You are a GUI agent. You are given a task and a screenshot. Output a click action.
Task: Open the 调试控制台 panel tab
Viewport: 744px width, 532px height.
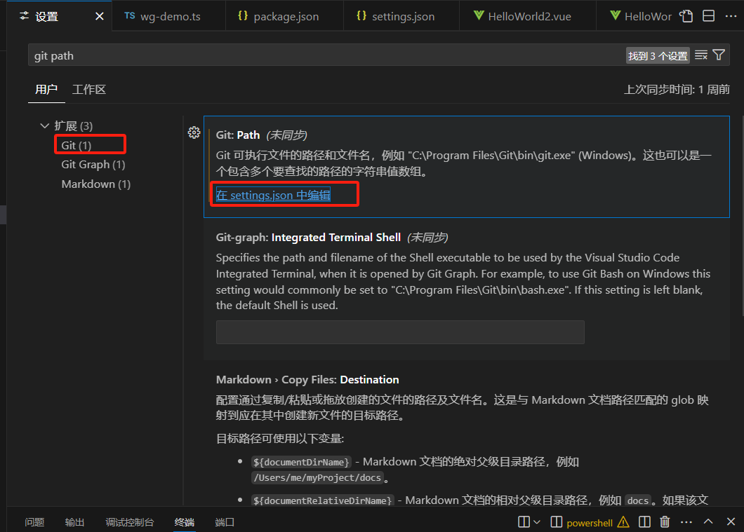[x=130, y=522]
